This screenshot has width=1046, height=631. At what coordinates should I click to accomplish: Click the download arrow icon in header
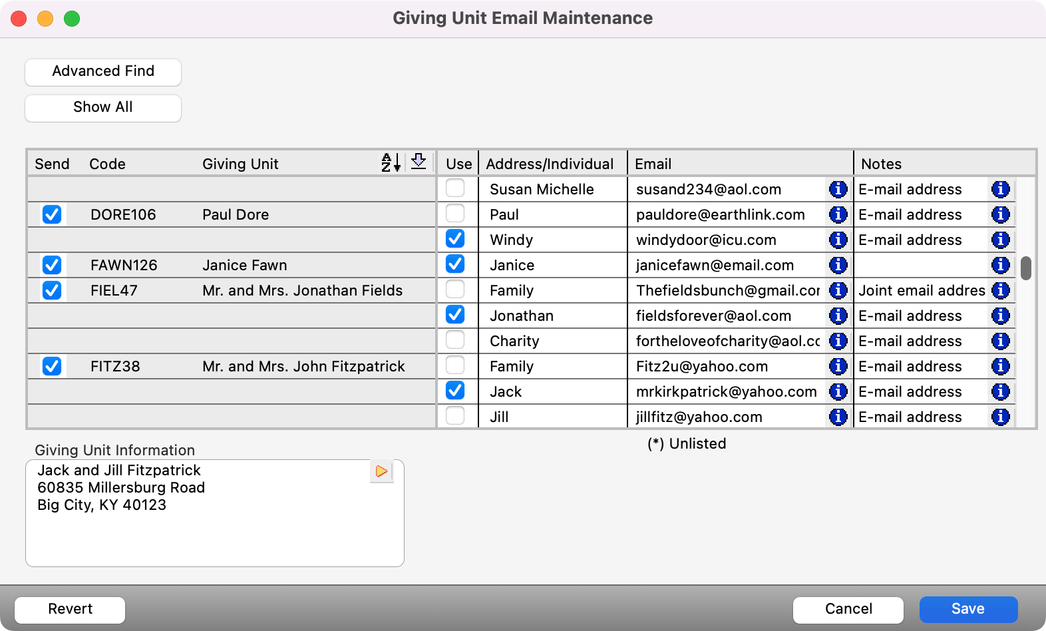[419, 162]
